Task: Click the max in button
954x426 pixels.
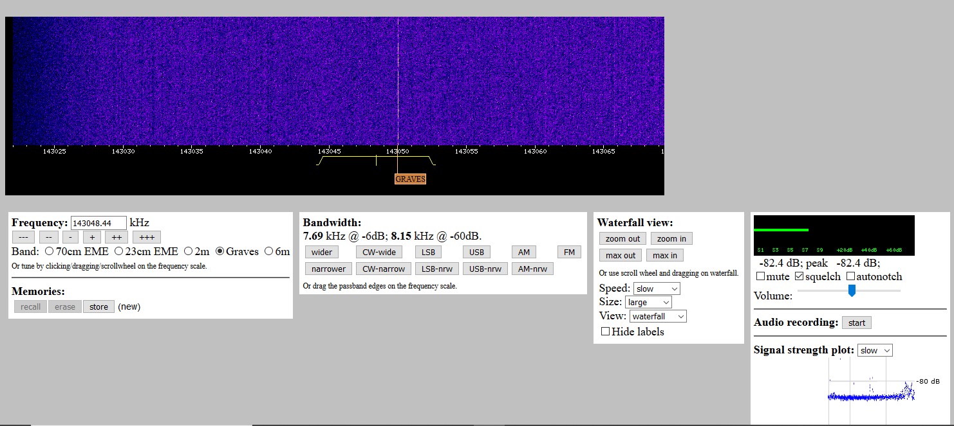Action: pos(665,255)
